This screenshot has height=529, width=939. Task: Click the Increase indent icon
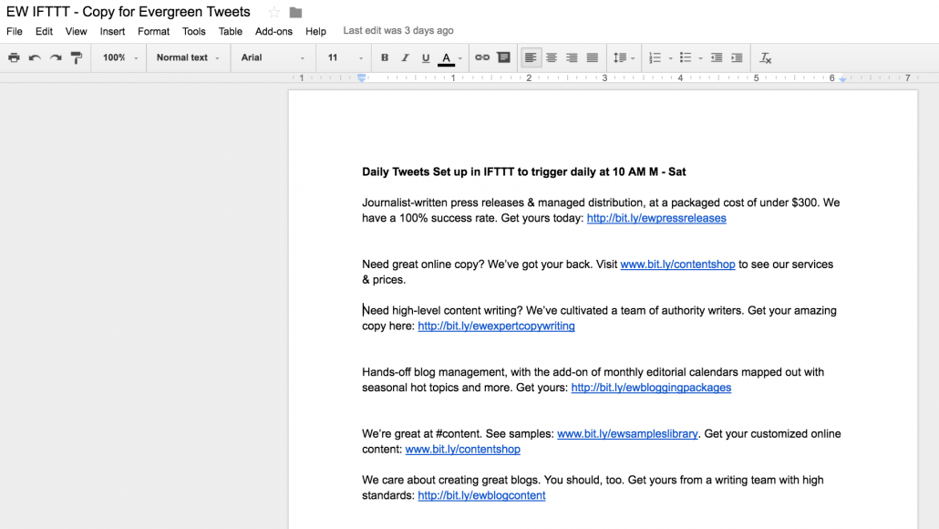tap(737, 57)
